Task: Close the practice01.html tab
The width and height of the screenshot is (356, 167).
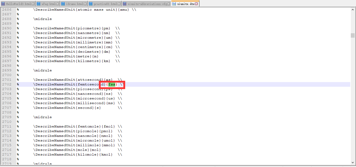Action: (119, 4)
